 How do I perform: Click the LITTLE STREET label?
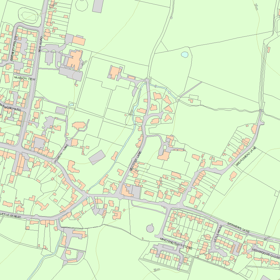[10, 215]
